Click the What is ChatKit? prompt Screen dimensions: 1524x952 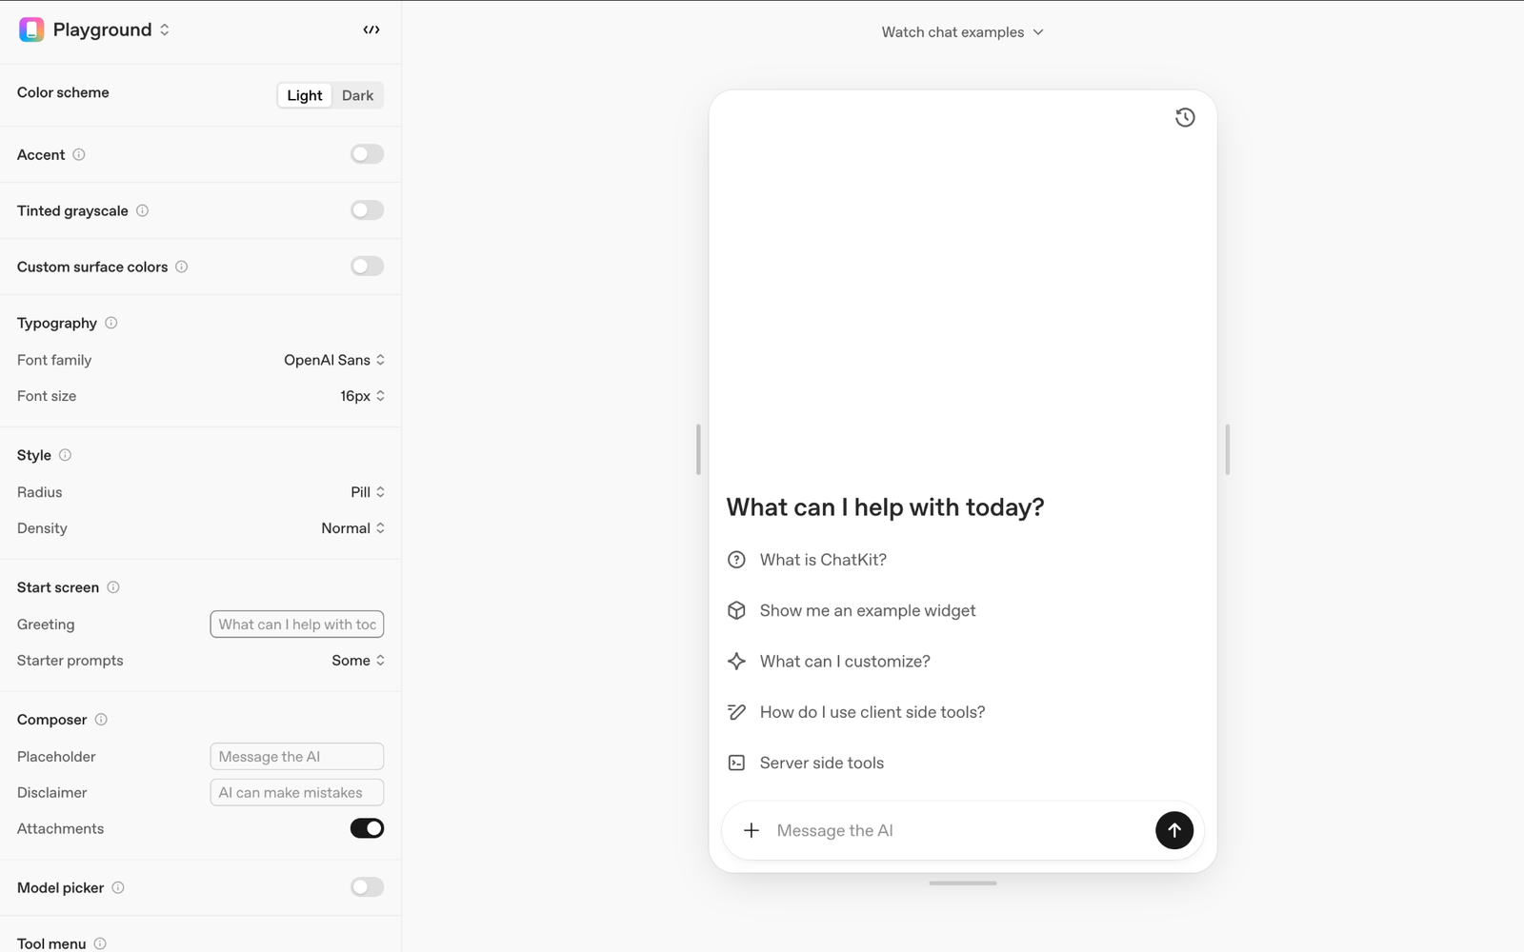click(x=822, y=560)
